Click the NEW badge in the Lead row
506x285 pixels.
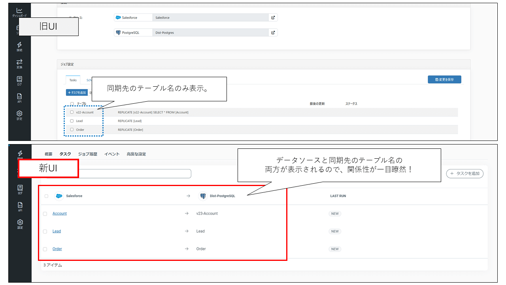335,231
